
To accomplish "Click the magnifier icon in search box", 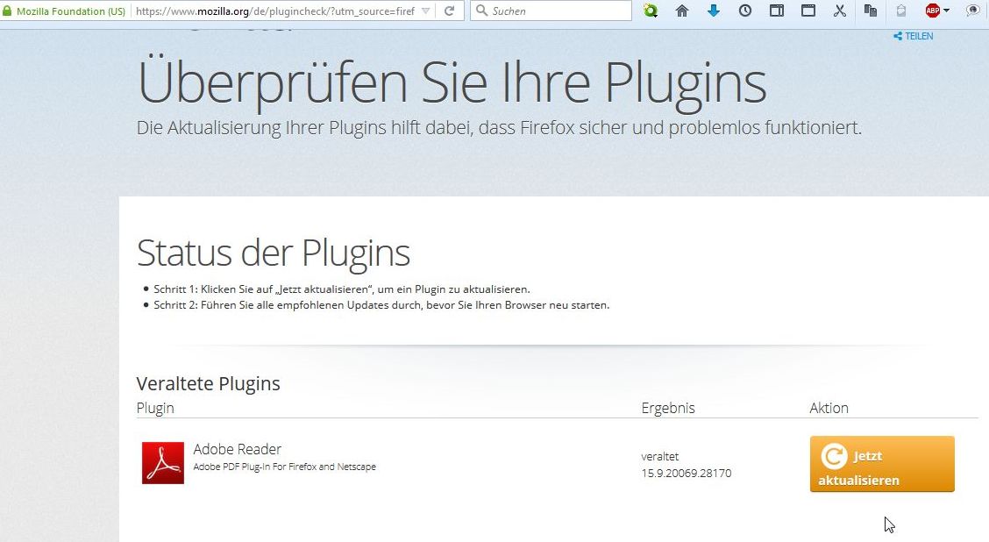I will pos(481,11).
